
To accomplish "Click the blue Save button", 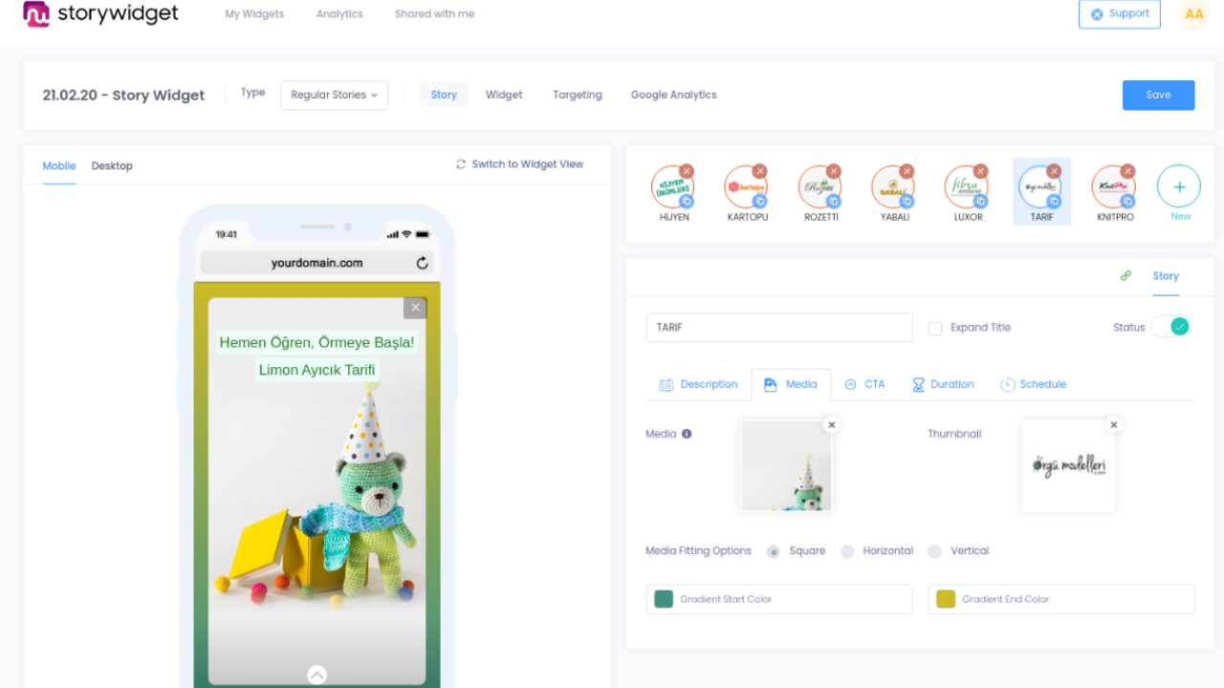I will (x=1158, y=96).
